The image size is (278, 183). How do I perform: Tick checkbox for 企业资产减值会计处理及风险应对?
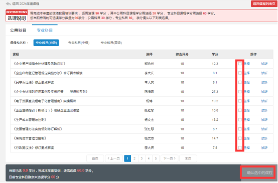point(240,64)
